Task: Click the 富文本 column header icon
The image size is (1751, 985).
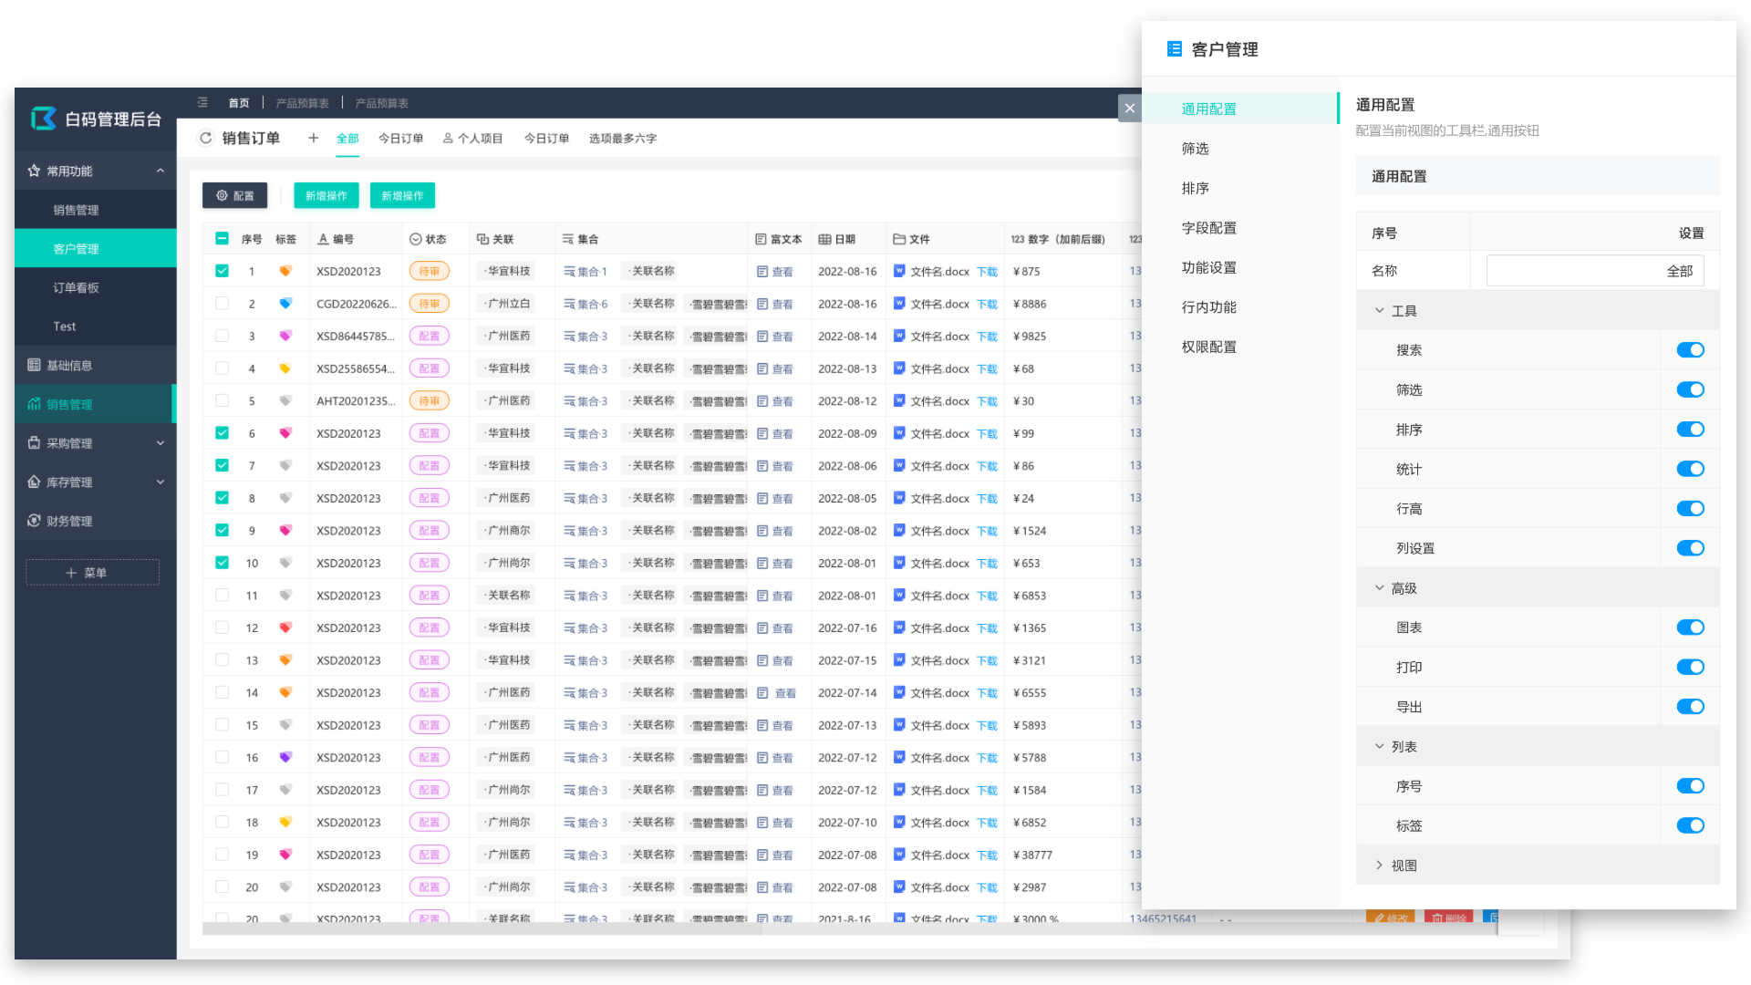Action: click(761, 239)
